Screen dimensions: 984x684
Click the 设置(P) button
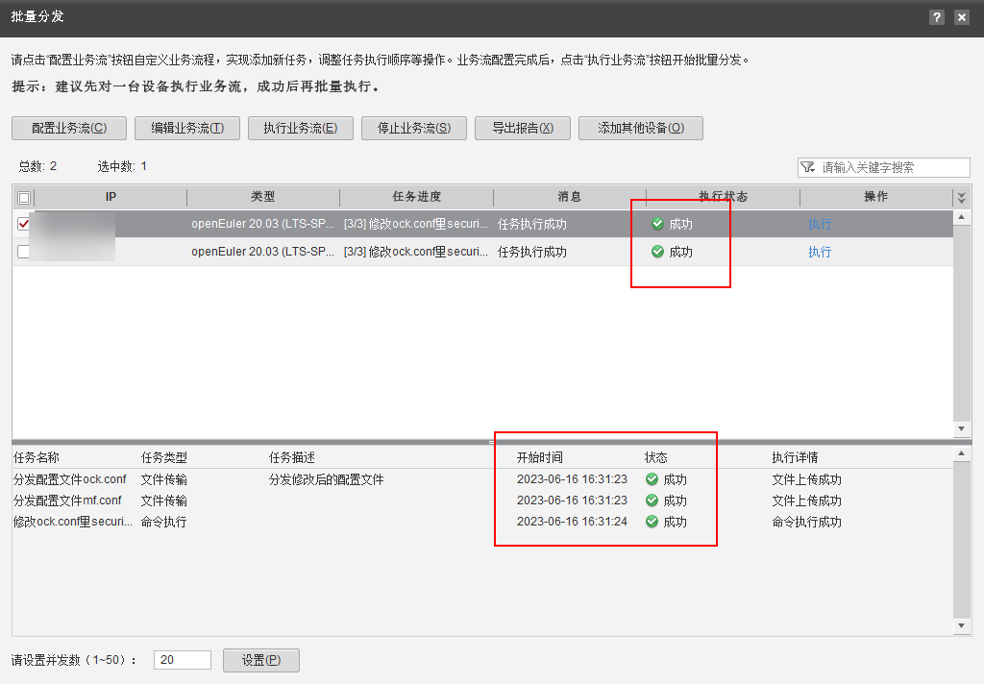pyautogui.click(x=261, y=660)
